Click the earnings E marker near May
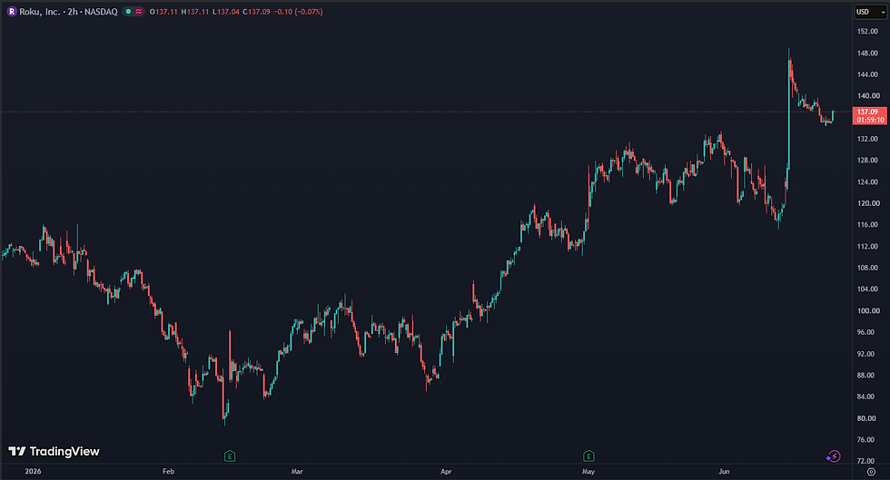 click(588, 456)
